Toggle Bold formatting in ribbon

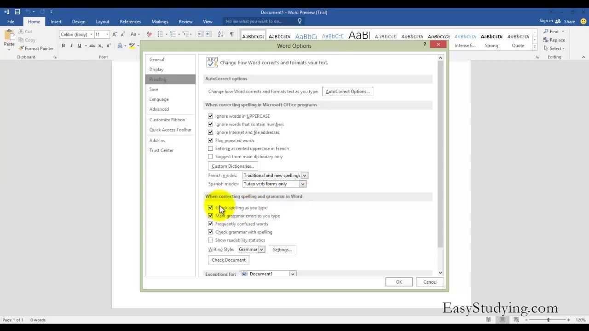[x=64, y=46]
